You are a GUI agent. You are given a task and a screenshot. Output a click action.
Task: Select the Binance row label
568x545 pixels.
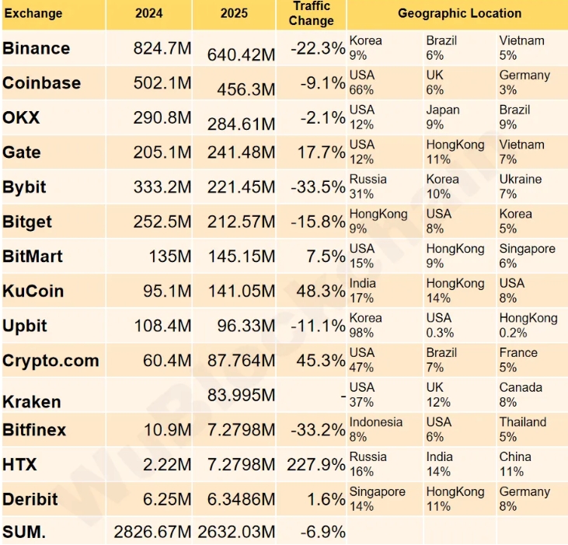coord(37,48)
